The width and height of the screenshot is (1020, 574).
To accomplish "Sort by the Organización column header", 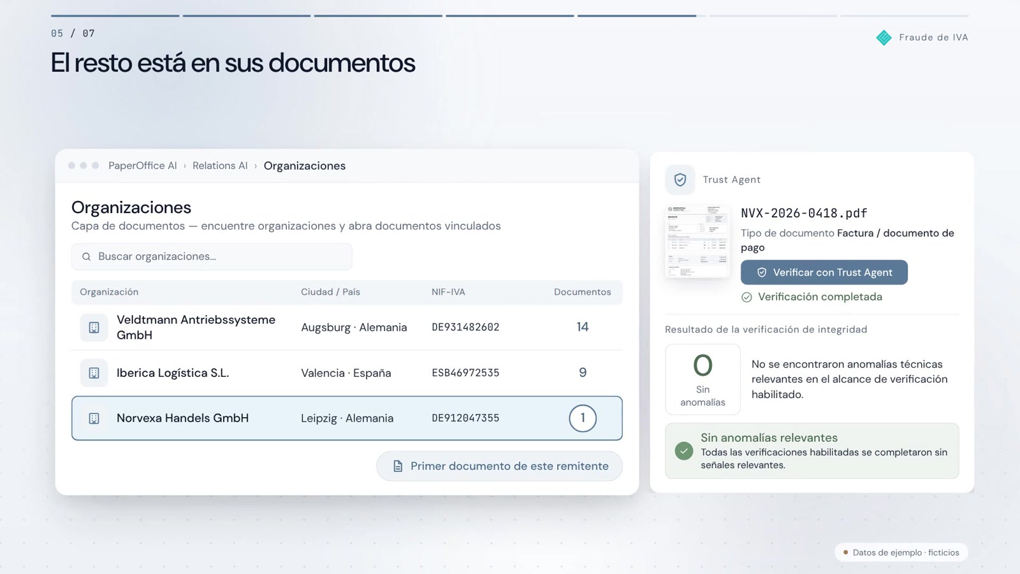I will [x=109, y=292].
